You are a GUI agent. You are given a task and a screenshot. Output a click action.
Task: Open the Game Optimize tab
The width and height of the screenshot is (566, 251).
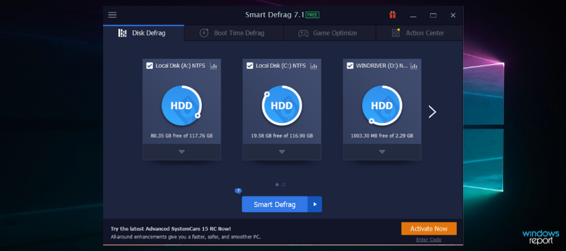pyautogui.click(x=330, y=33)
